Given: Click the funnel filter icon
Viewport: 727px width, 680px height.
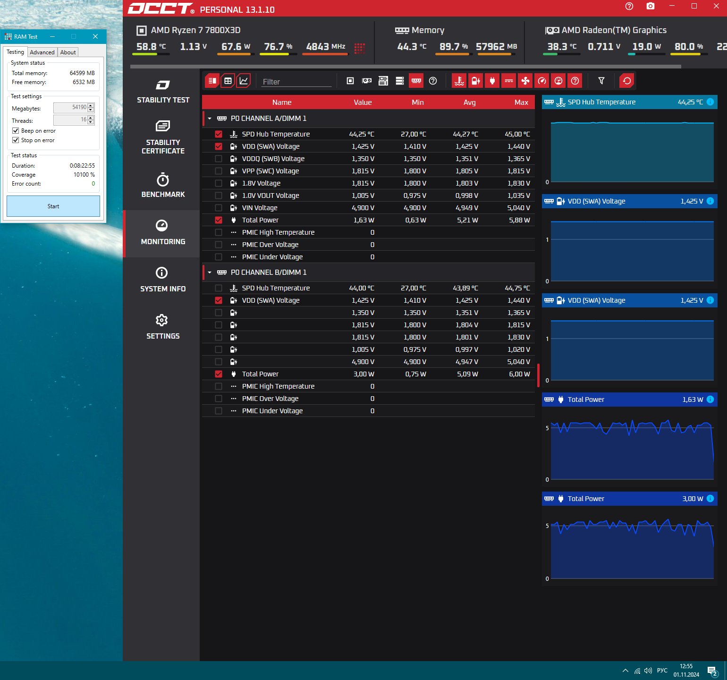Looking at the screenshot, I should [x=601, y=81].
